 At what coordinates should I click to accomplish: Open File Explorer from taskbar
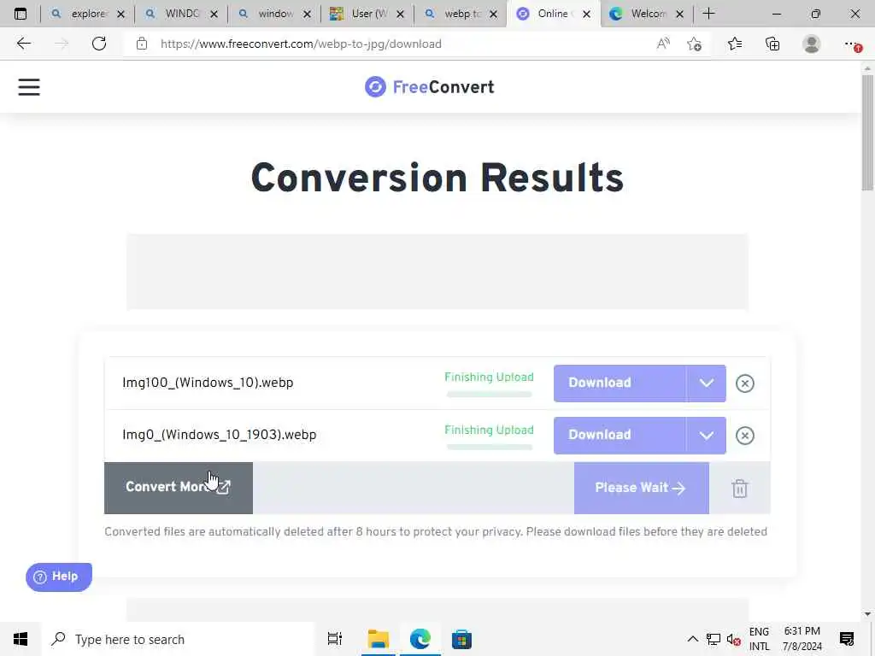point(378,639)
